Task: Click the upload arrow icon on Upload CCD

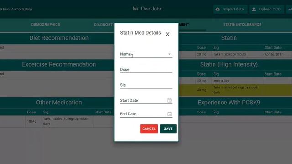Action: click(254, 9)
